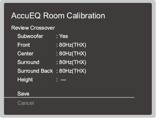Select the Front speaker row label
The height and width of the screenshot is (118, 156).
[x=23, y=45]
